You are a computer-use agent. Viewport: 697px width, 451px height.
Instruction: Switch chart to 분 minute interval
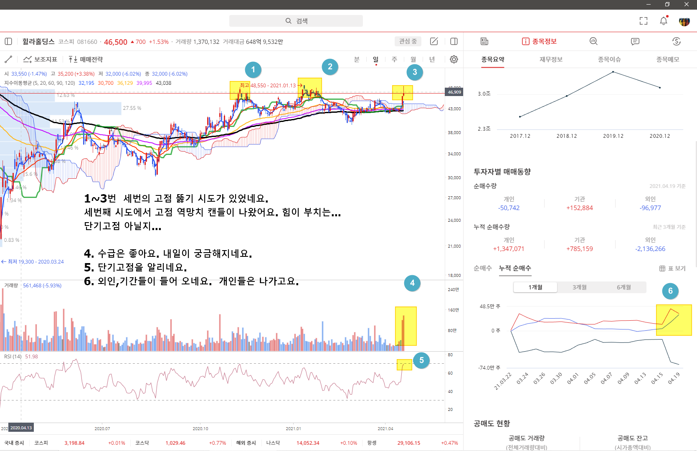tap(357, 59)
